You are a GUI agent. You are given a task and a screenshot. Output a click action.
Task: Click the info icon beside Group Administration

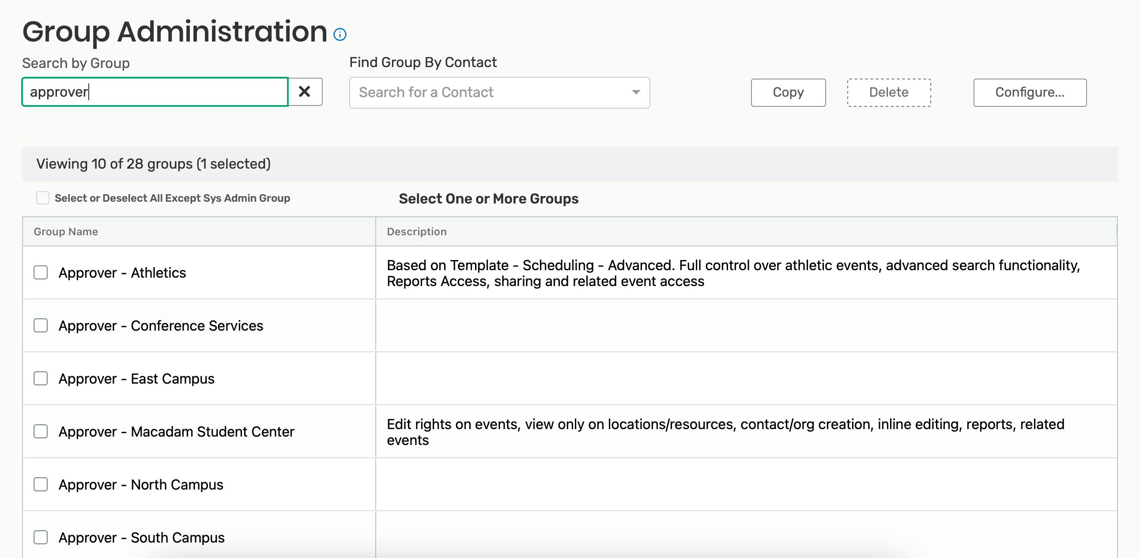[x=340, y=34]
